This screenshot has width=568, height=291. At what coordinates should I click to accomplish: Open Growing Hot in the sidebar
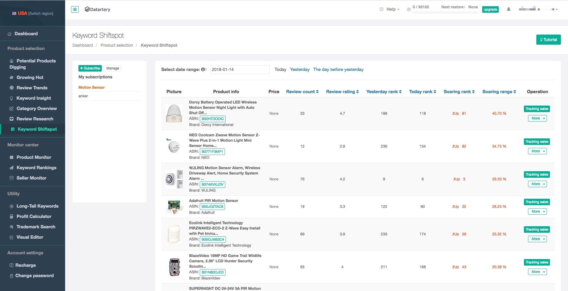(x=30, y=77)
